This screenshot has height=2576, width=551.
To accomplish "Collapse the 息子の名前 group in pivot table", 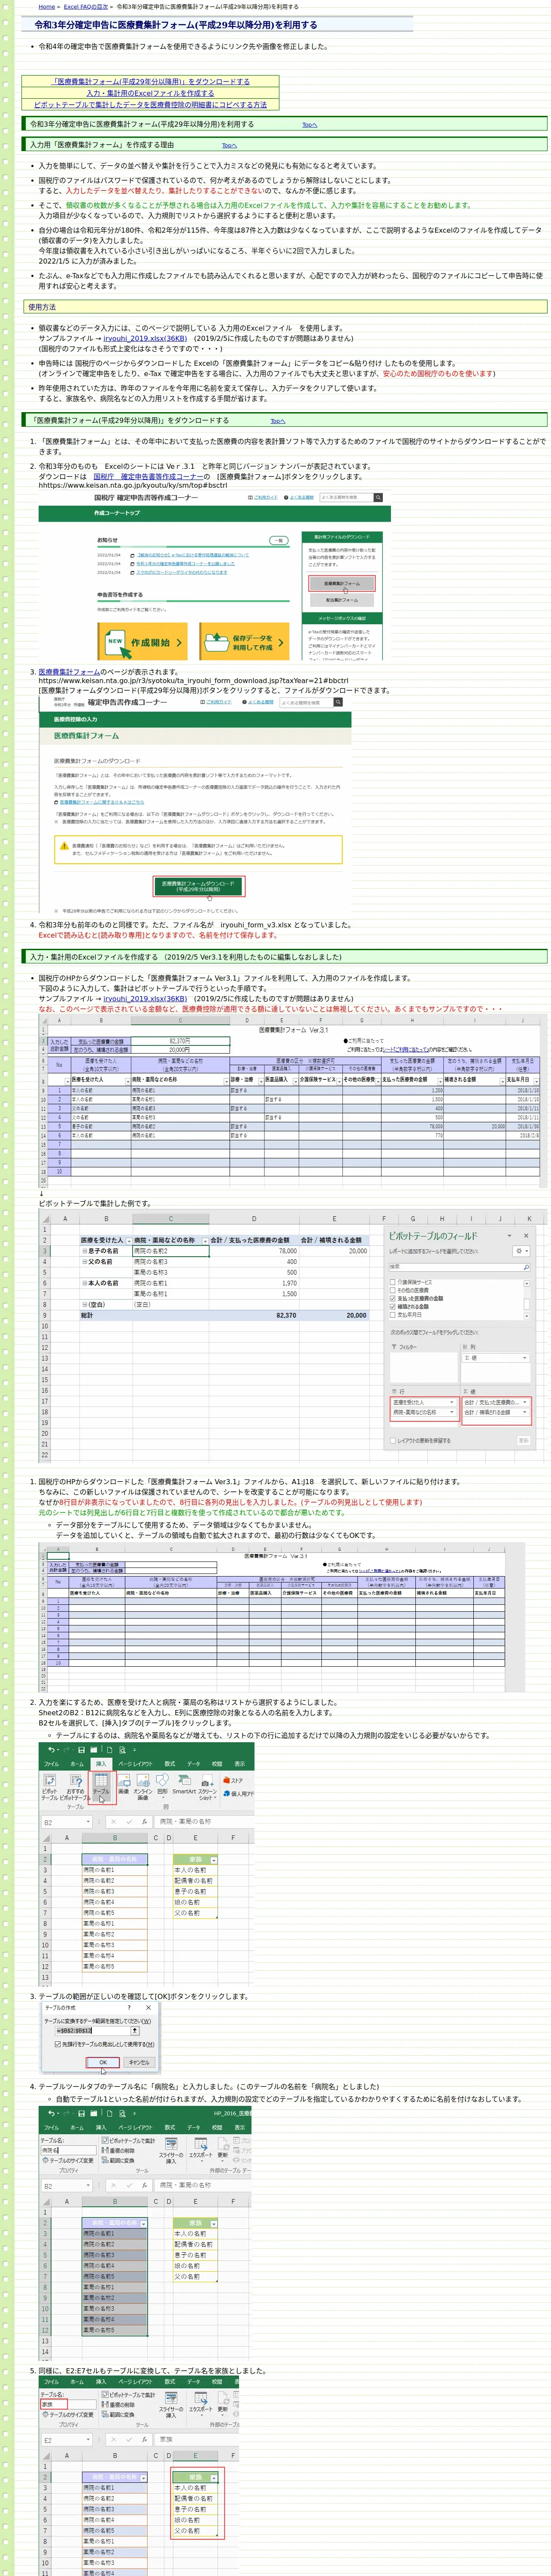I will coord(84,1251).
